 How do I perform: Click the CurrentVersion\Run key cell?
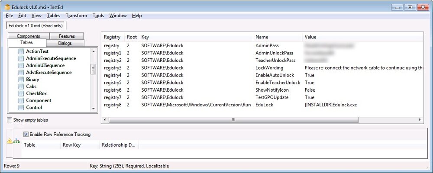click(x=196, y=105)
